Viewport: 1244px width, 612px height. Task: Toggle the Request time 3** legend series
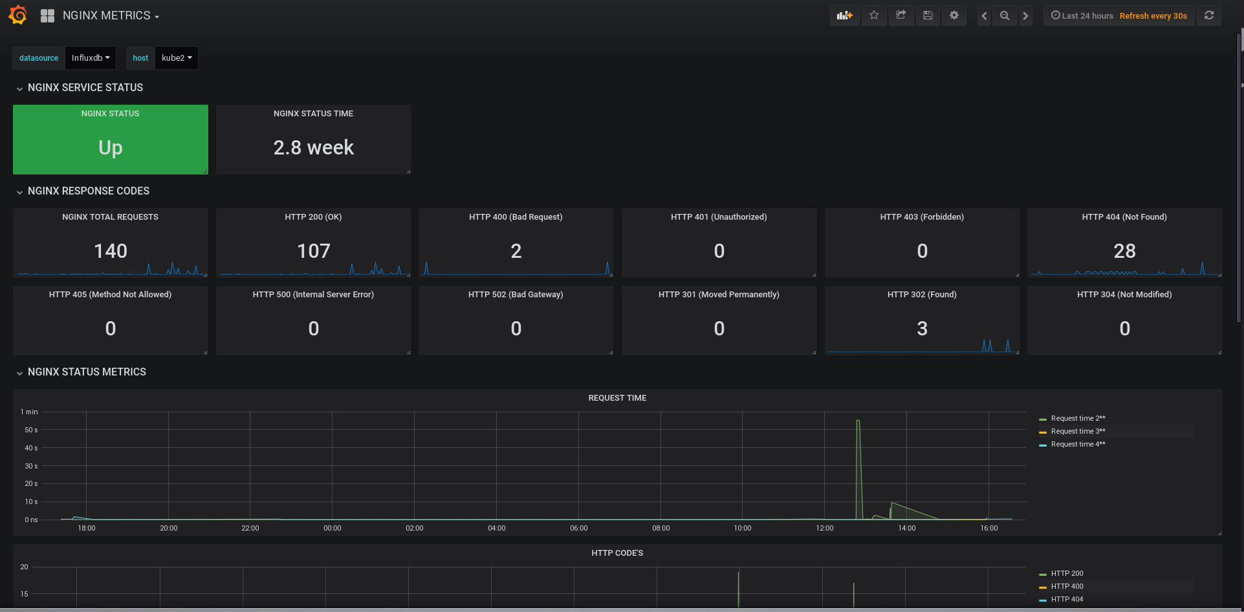[1078, 432]
